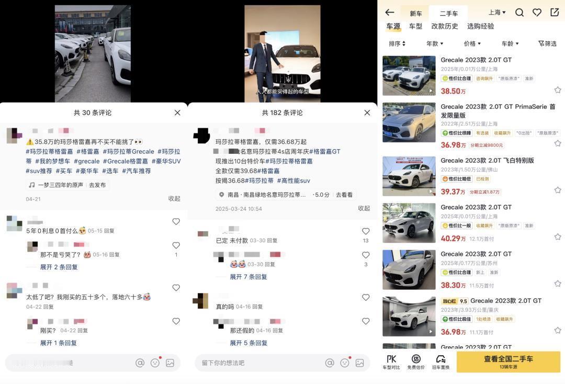The width and height of the screenshot is (565, 384).
Task: Tap the back arrow in car listing
Action: point(390,13)
